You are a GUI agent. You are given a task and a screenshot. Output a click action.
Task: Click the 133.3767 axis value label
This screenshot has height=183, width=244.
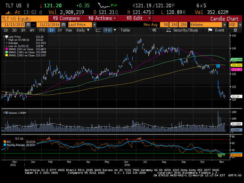pos(236,65)
